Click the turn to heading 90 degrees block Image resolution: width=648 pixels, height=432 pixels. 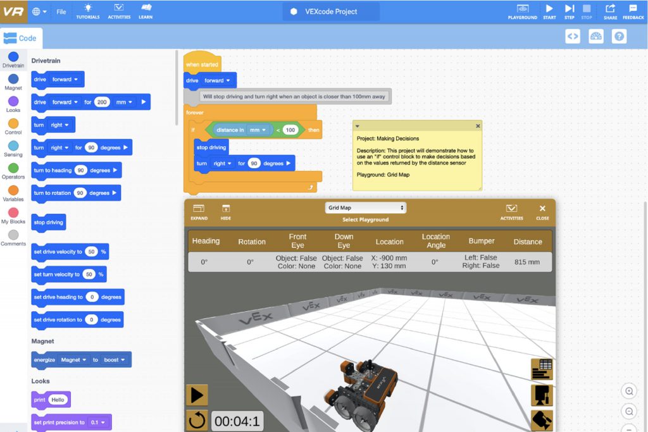coord(77,170)
